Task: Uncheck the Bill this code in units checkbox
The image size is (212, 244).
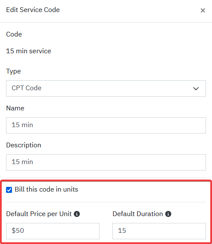Action: coord(9,190)
